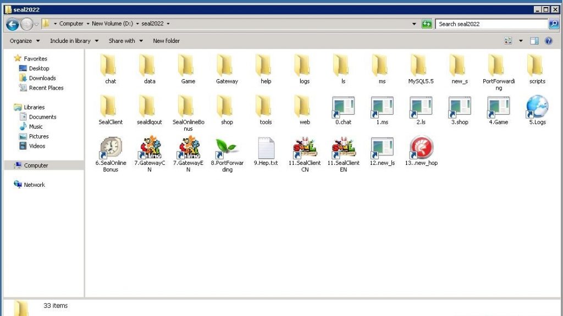Select the 9.Hep.txt text file
Viewport: 563px width, 316px height.
click(266, 147)
